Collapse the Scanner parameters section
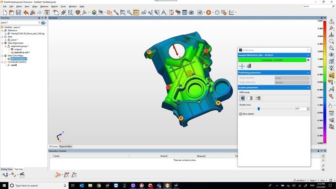The width and height of the screenshot is (336, 189). (308, 88)
